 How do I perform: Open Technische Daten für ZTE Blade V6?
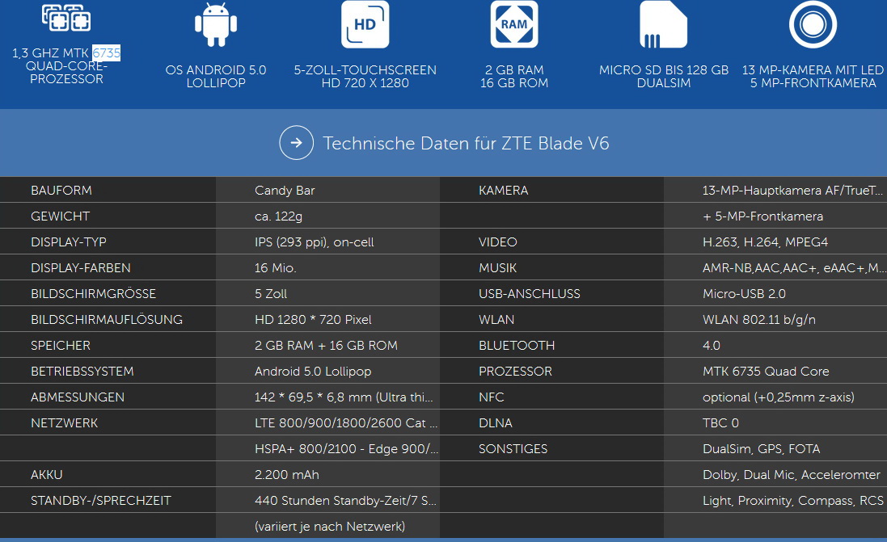(x=444, y=143)
